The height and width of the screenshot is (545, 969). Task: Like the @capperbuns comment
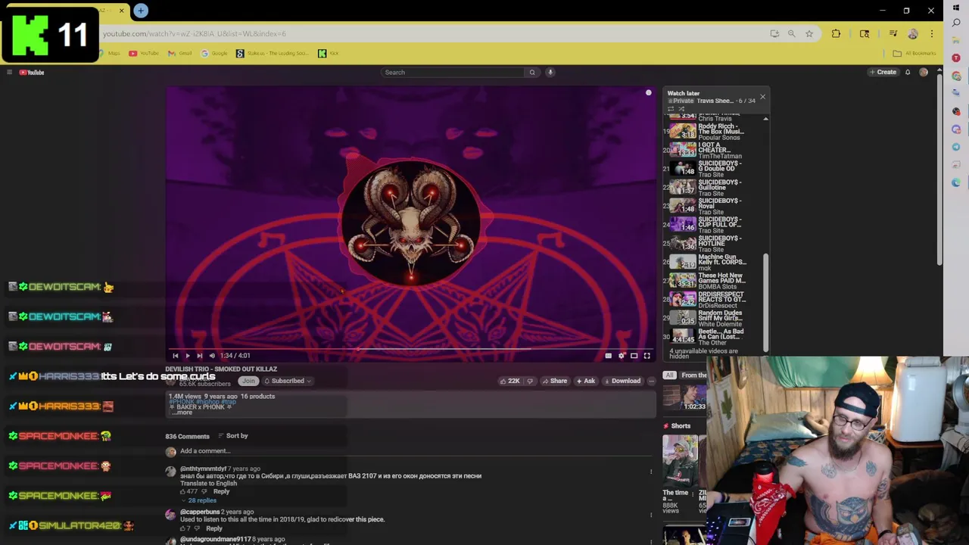[x=182, y=528]
